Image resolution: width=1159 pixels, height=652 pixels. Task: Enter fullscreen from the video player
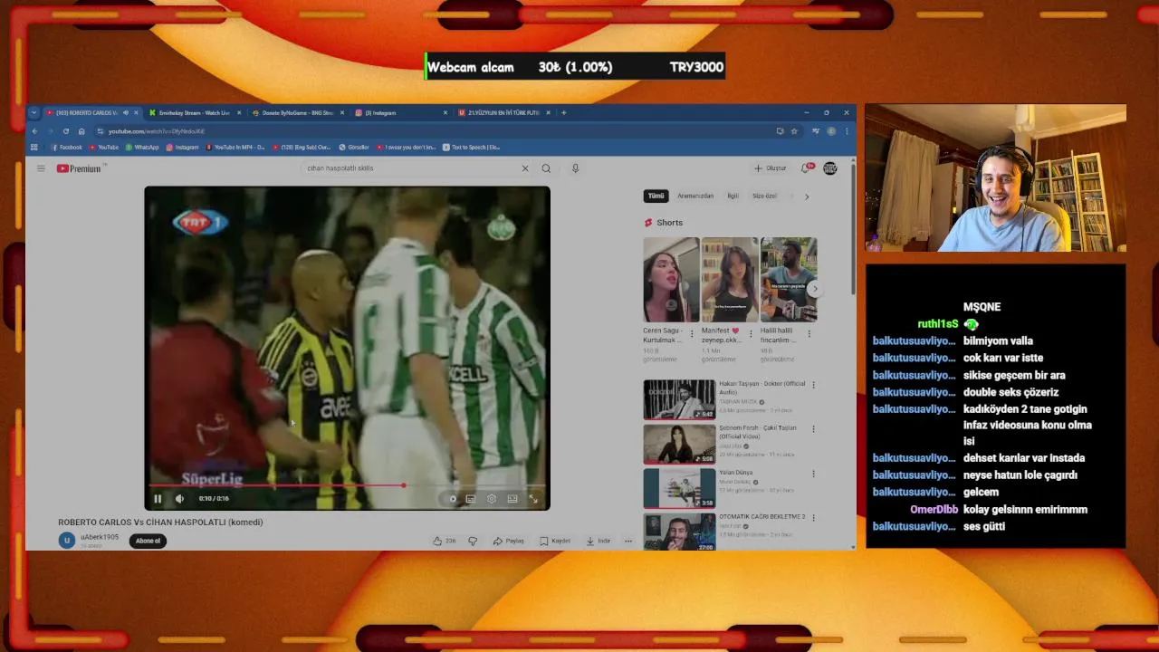pyautogui.click(x=533, y=499)
